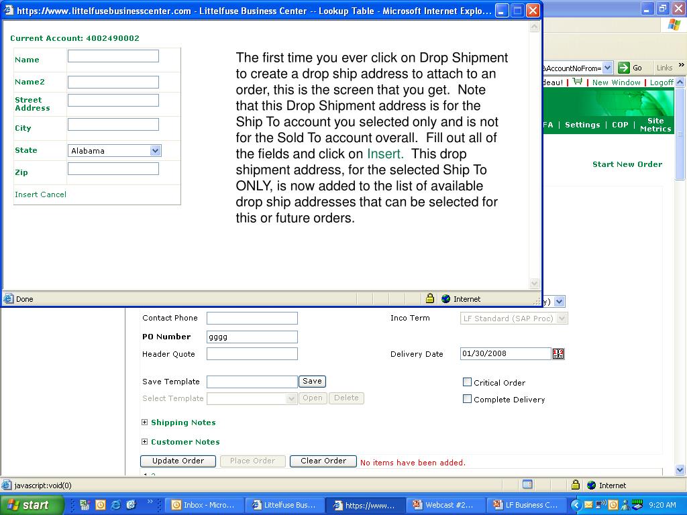Click the Zip input field
Image resolution: width=687 pixels, height=515 pixels.
coord(113,168)
